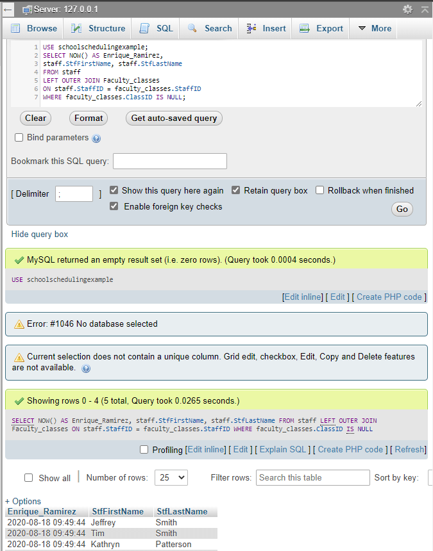The image size is (433, 551).
Task: Click the green check beside Showing rows
Action: (19, 401)
